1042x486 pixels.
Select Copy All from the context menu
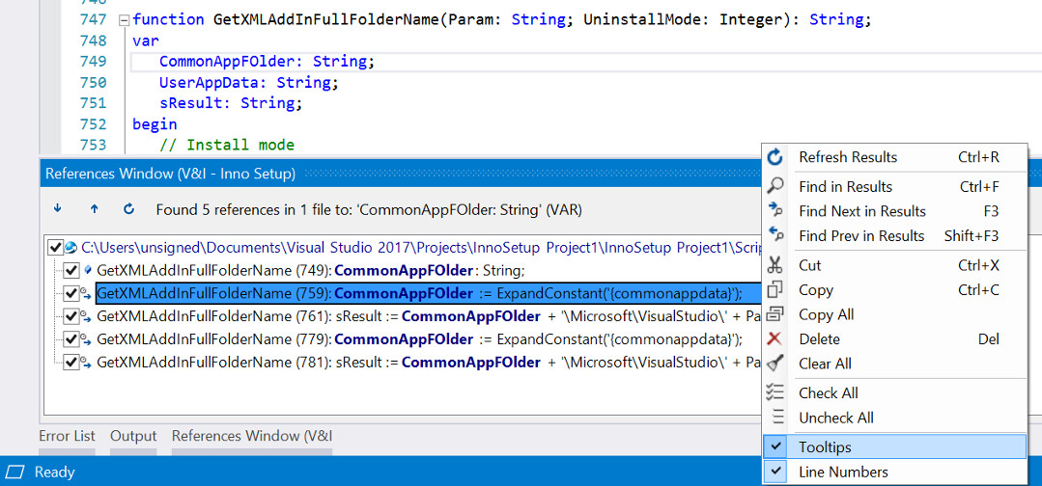[894, 314]
